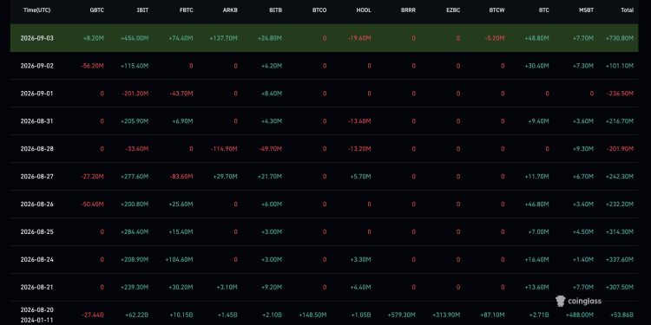651x325 pixels.
Task: Click the +314.30M total value
Action: (x=620, y=232)
